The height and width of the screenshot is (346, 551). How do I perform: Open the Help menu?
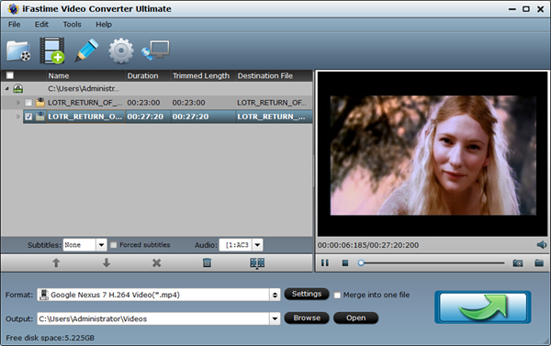104,24
